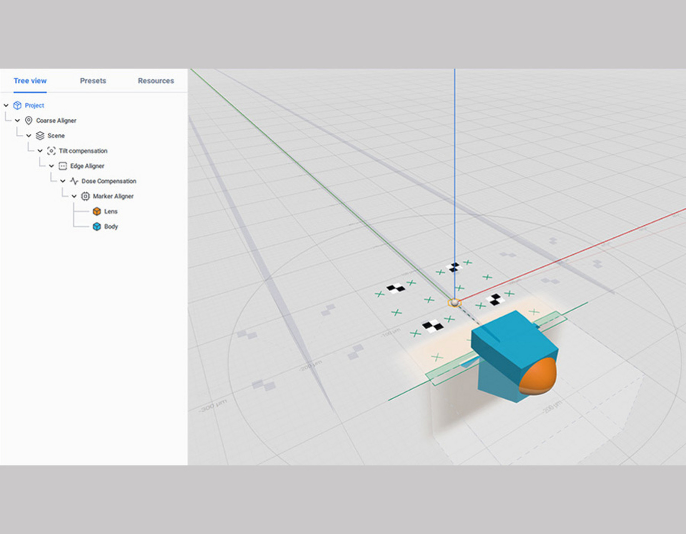Click the orange Lens cube icon
Viewport: 686px width, 534px height.
97,211
